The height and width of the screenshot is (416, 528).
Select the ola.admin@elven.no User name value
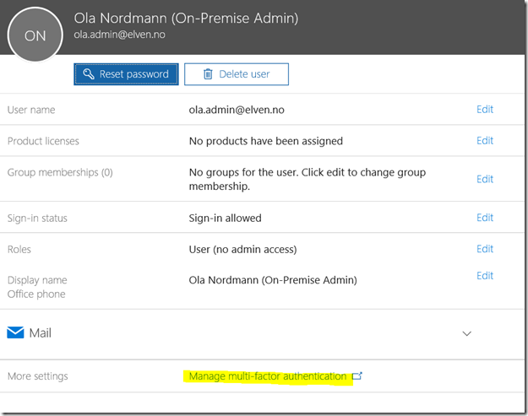(240, 110)
